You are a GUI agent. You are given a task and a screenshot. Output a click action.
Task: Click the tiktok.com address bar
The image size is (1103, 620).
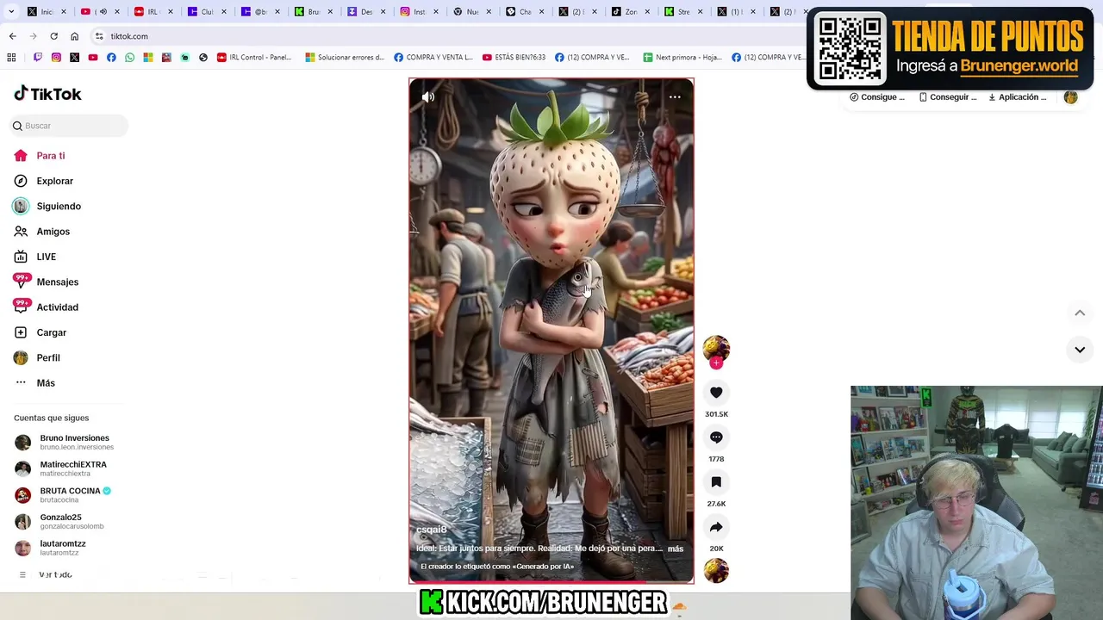coord(448,36)
